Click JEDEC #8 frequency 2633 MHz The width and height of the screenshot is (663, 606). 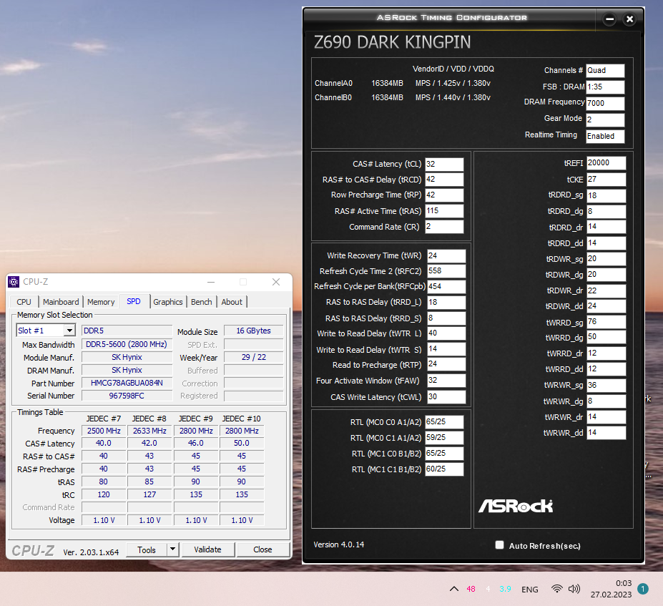(x=149, y=431)
